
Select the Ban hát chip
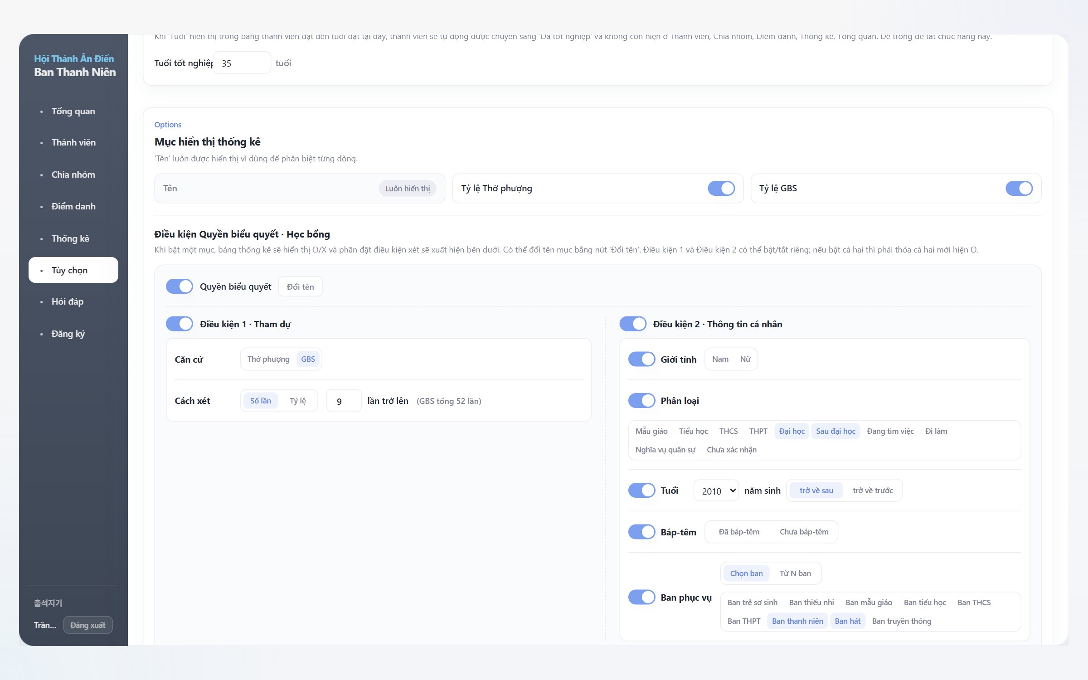848,621
